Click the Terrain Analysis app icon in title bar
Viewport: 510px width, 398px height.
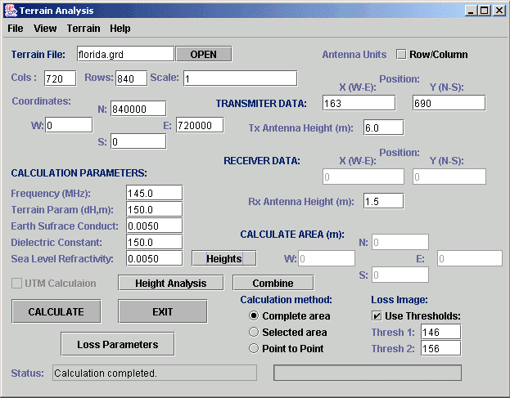[11, 11]
